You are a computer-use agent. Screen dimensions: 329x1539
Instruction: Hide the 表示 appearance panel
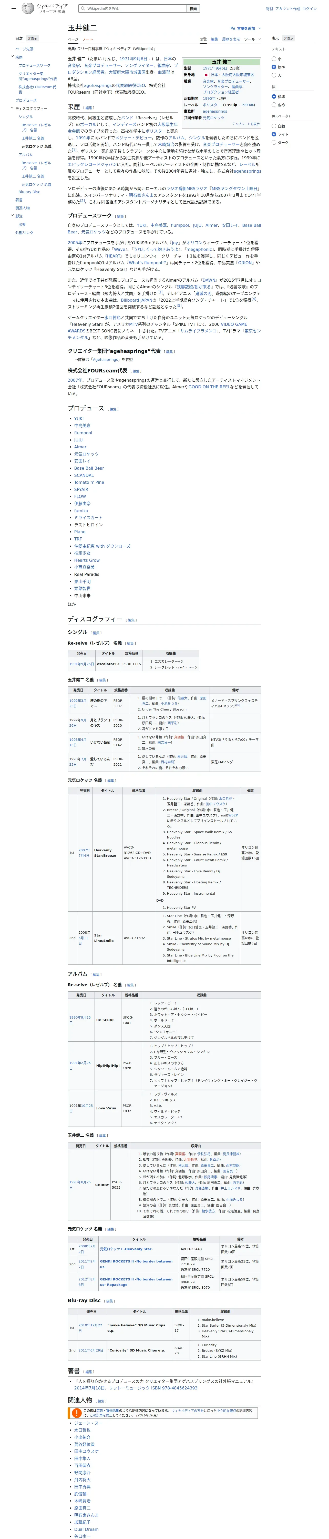coord(289,38)
